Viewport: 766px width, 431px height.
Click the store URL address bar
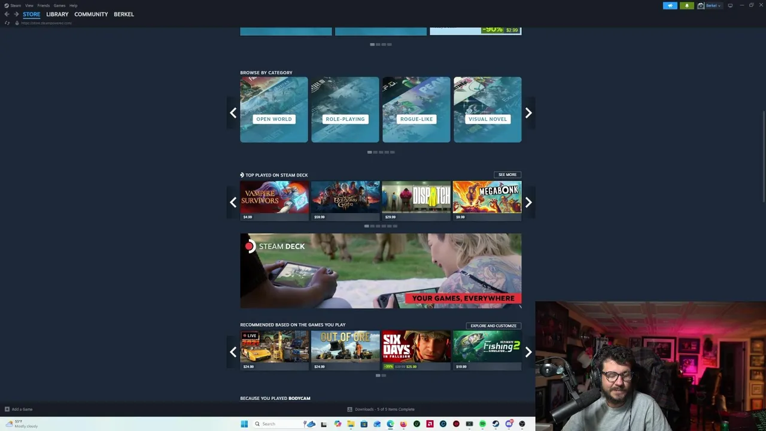(x=47, y=23)
